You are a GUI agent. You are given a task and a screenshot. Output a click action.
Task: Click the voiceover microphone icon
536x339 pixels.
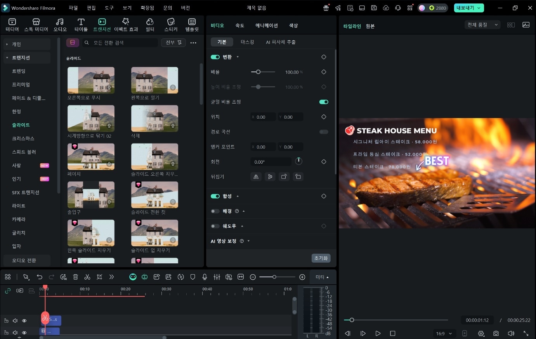point(205,277)
